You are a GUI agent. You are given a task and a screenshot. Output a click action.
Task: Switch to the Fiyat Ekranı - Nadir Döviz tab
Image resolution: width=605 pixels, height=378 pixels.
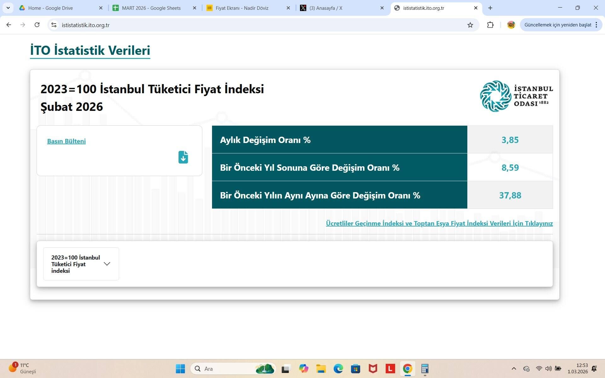click(x=242, y=8)
